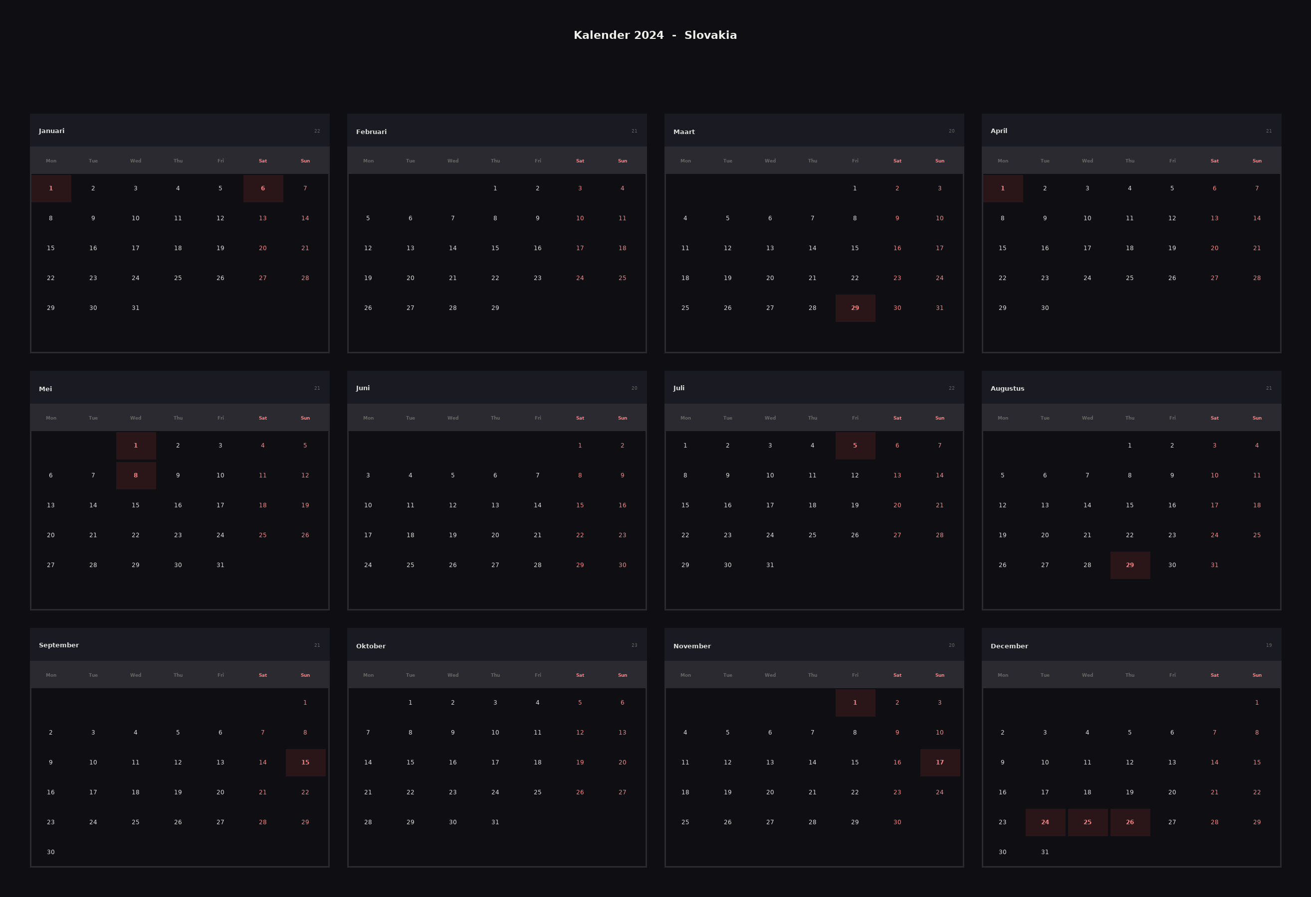Viewport: 1311px width, 897px height.
Task: Click Wed column header in Mei
Action: tap(136, 418)
